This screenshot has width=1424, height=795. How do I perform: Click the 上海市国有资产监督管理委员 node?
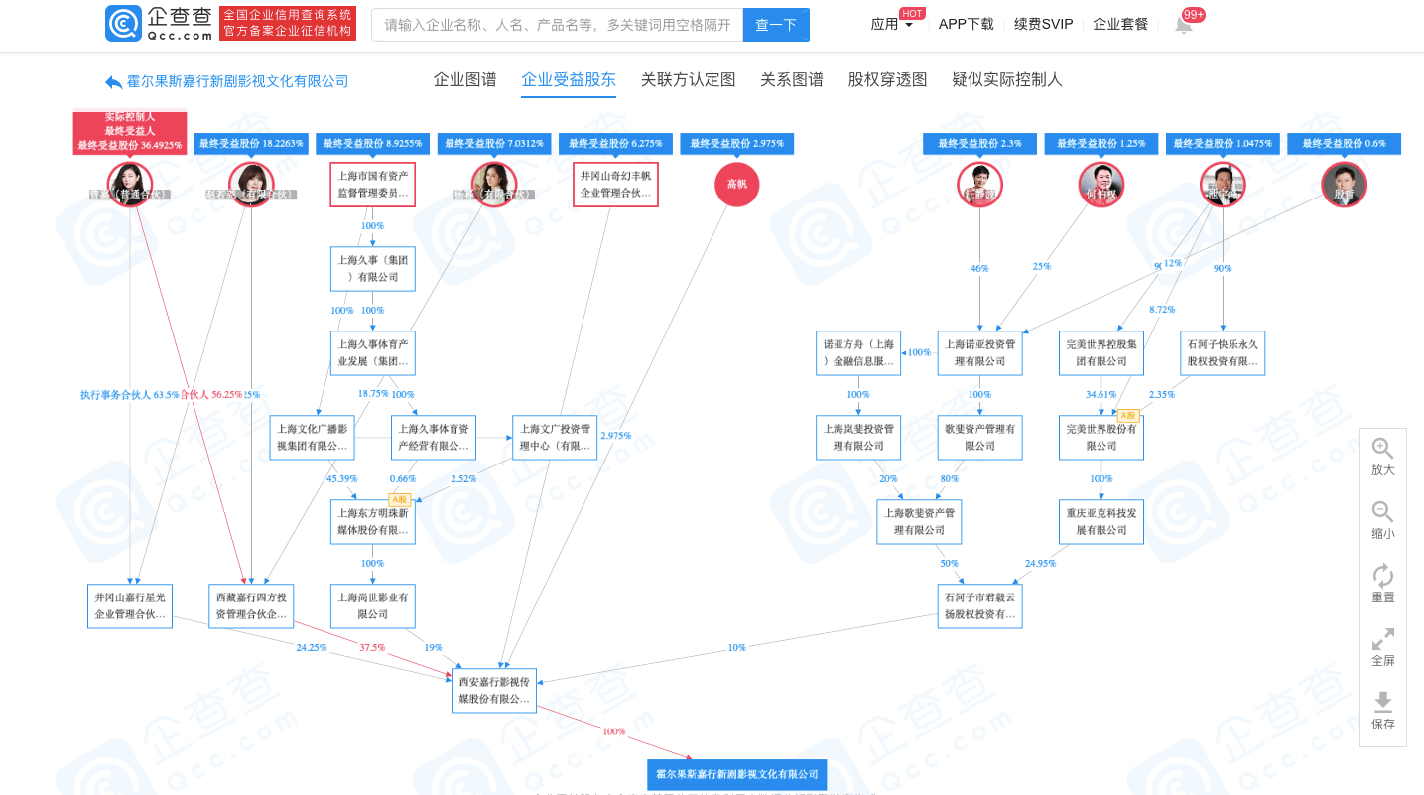tap(373, 185)
